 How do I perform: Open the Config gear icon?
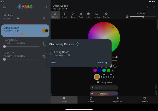coord(106,14)
